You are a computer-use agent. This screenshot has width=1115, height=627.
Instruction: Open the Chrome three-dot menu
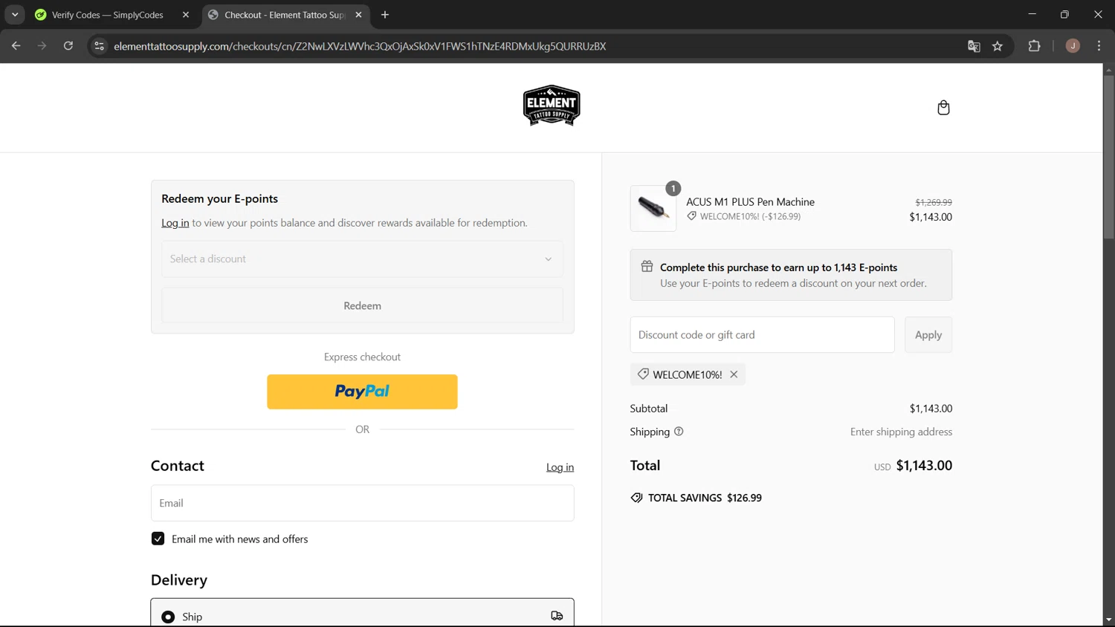(x=1099, y=46)
